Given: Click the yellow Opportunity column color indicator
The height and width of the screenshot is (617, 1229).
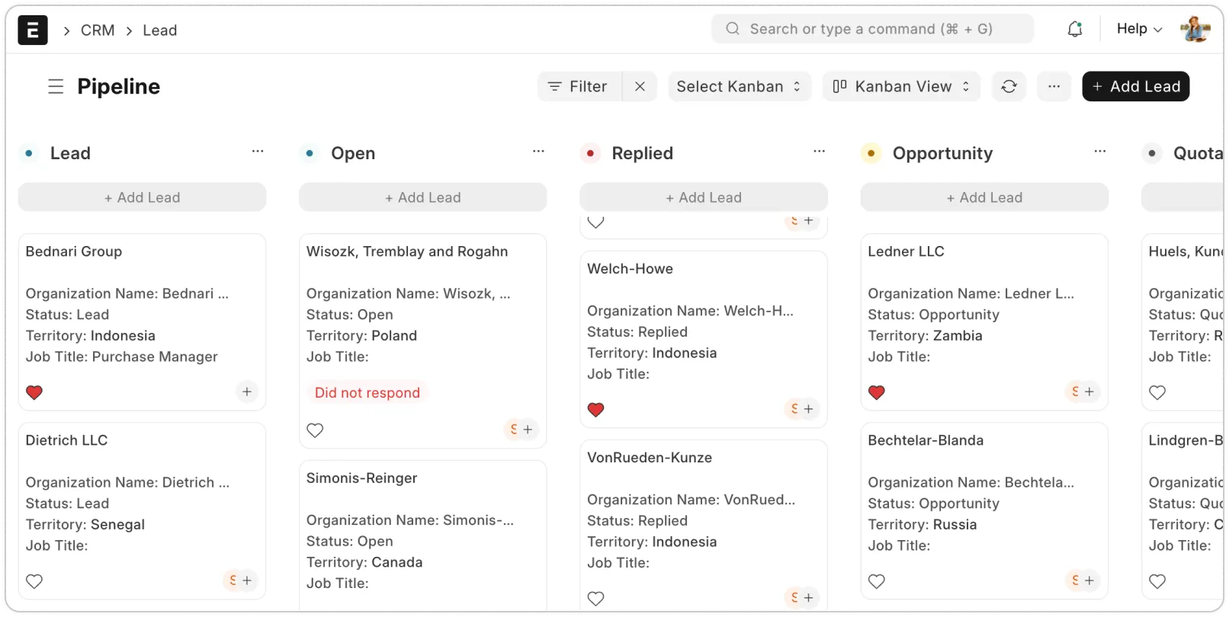Looking at the screenshot, I should (871, 153).
